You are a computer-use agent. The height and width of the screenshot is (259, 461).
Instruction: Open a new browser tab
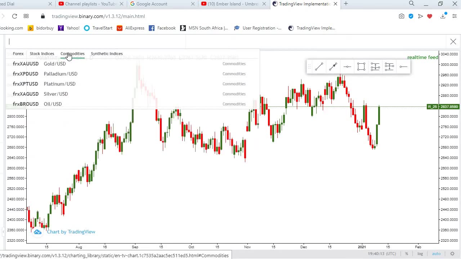346,4
